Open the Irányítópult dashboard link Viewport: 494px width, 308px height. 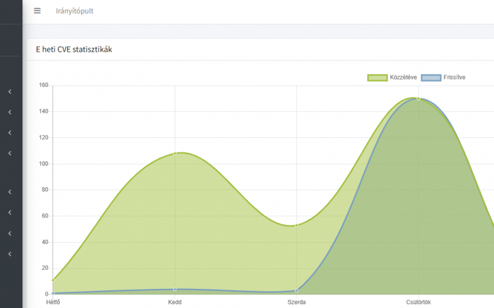(75, 11)
